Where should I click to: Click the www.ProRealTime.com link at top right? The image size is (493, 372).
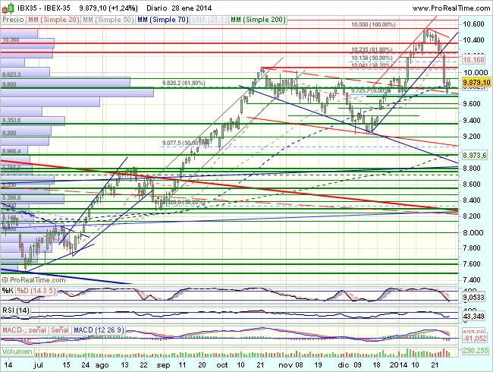click(x=451, y=8)
